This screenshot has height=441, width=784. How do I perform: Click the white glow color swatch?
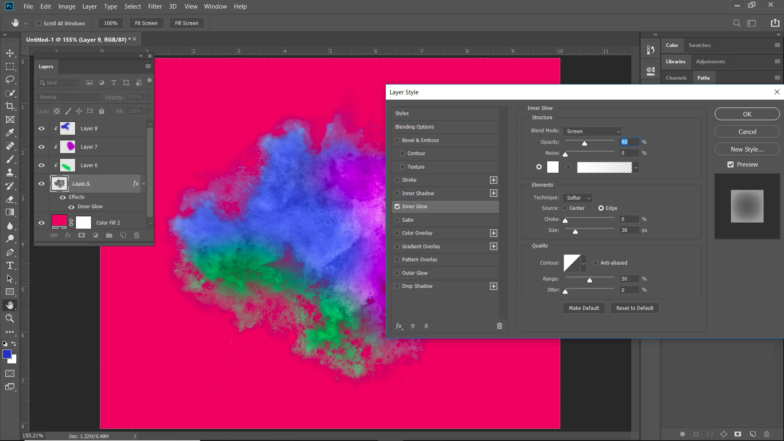click(552, 167)
